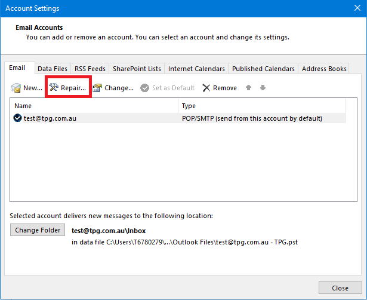Click the Close button
The image size is (367, 300).
point(340,288)
